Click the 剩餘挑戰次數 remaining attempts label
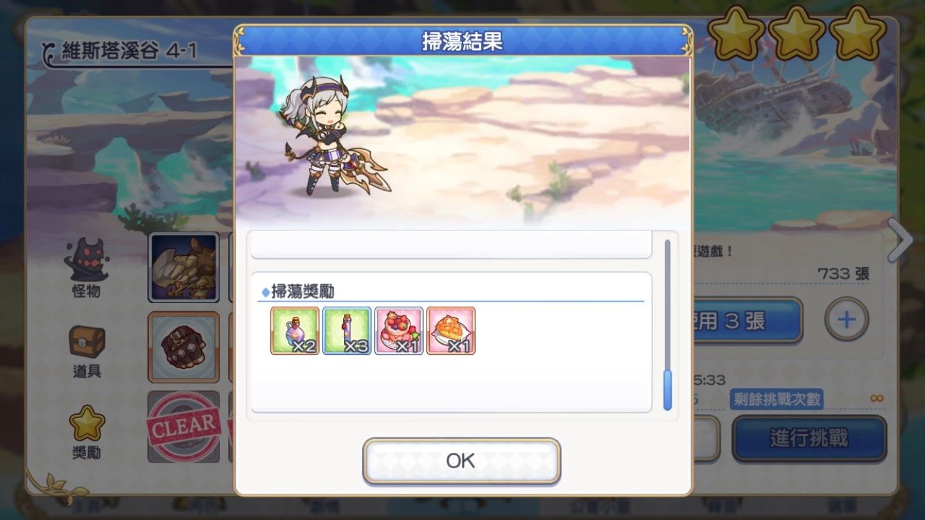Image resolution: width=925 pixels, height=520 pixels. (x=776, y=399)
